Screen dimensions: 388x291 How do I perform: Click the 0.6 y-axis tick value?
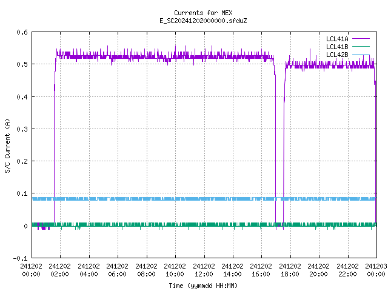[x=22, y=32]
